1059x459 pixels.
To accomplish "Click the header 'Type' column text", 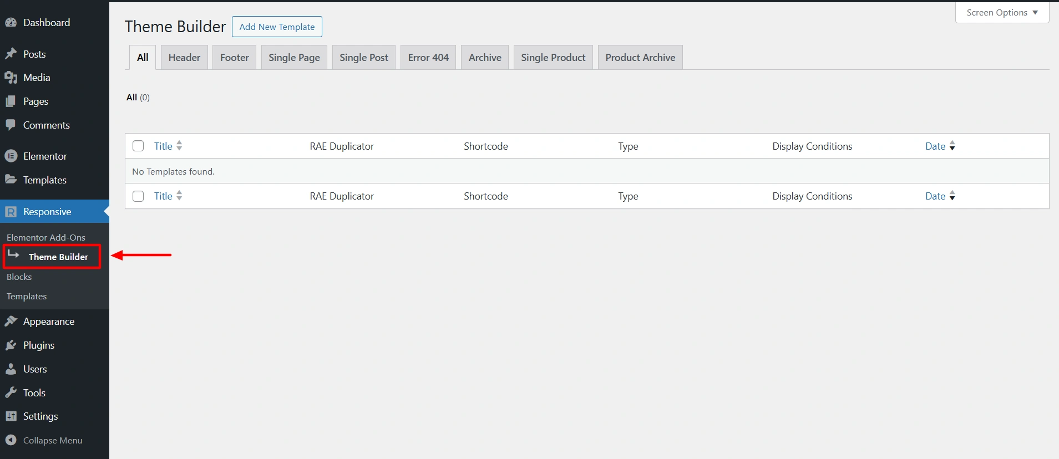I will tap(628, 146).
